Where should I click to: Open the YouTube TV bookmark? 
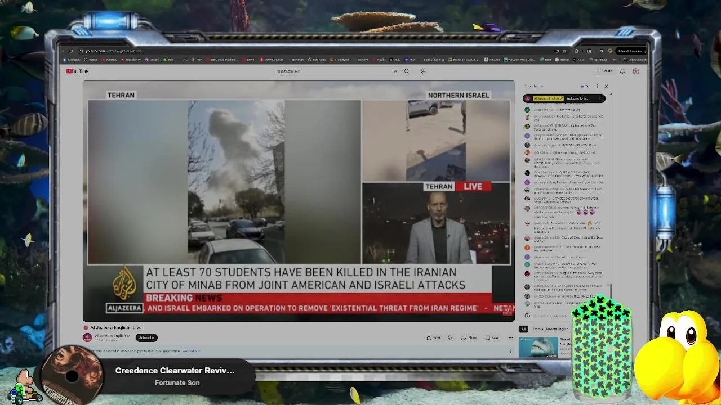130,60
